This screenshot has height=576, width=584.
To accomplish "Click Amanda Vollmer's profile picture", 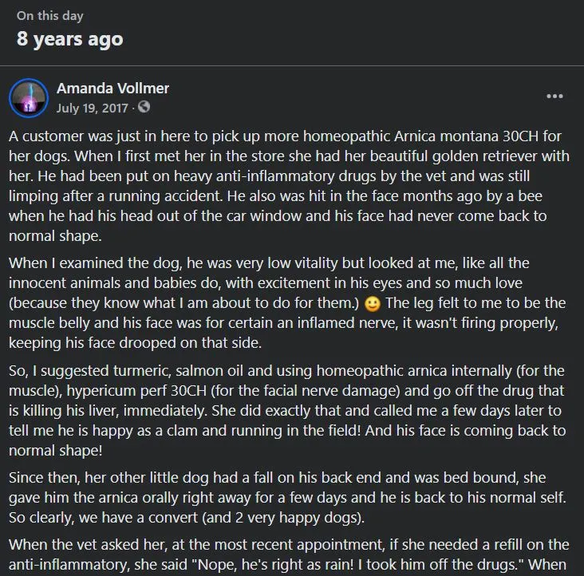I will (x=29, y=98).
